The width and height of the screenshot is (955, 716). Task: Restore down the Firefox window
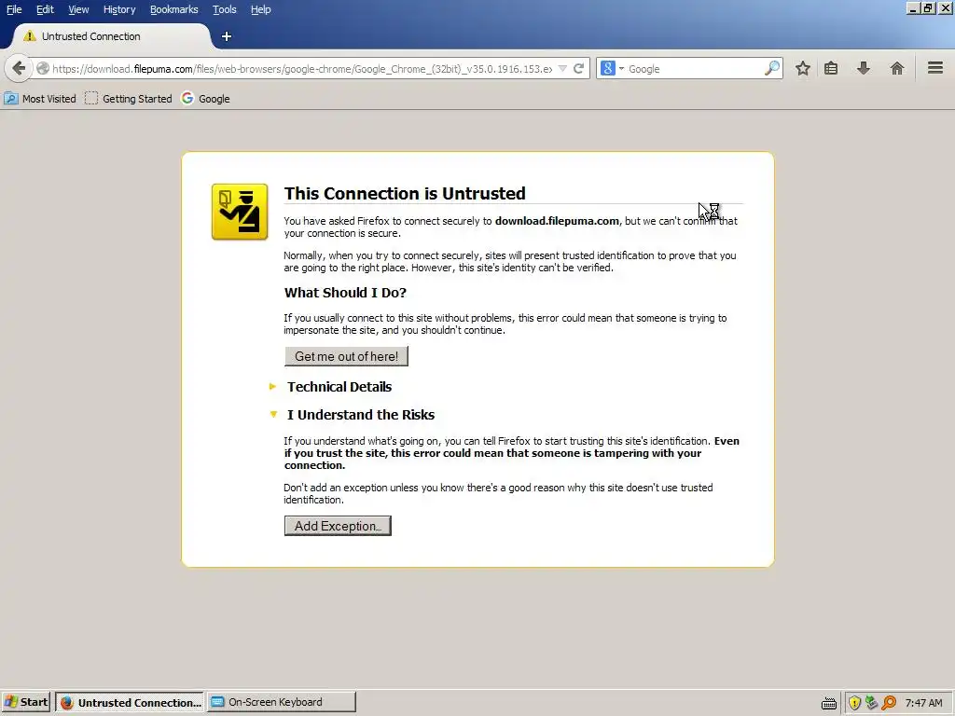pyautogui.click(x=928, y=8)
